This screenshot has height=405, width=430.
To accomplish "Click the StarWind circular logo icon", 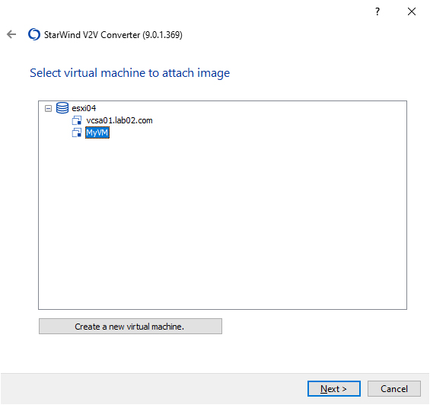I will point(34,34).
